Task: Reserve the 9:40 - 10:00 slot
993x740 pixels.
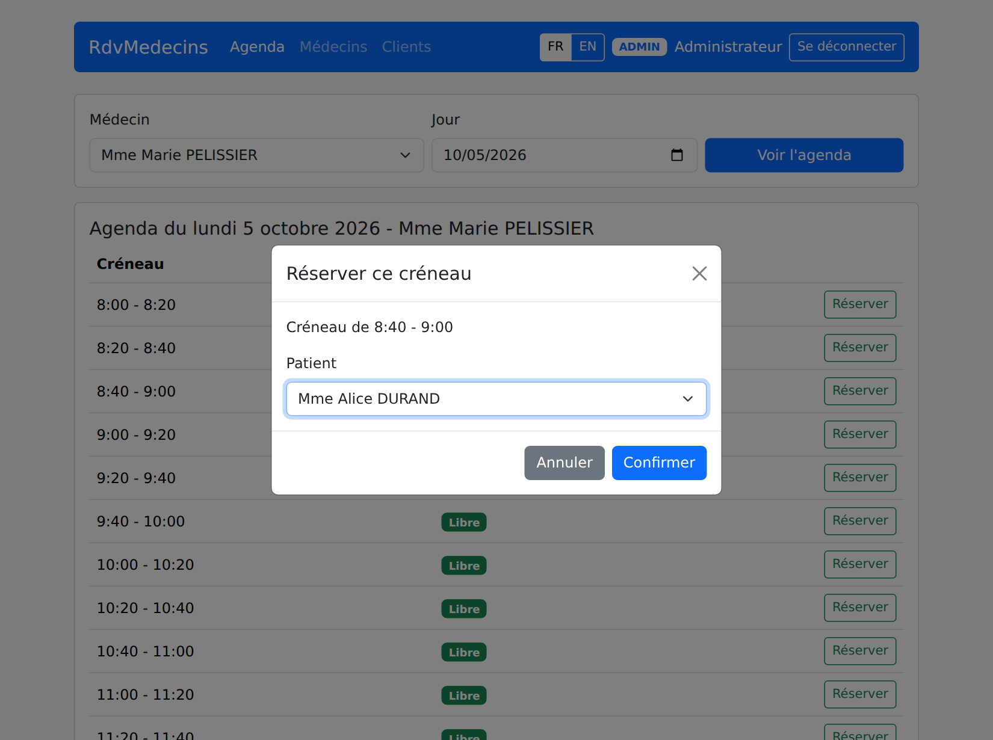Action: [x=860, y=521]
